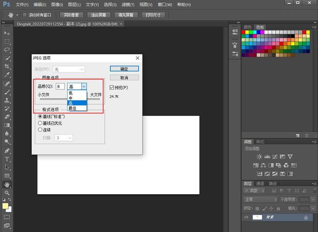Click the 品质 quality number input field
The image size is (318, 232).
(60, 86)
